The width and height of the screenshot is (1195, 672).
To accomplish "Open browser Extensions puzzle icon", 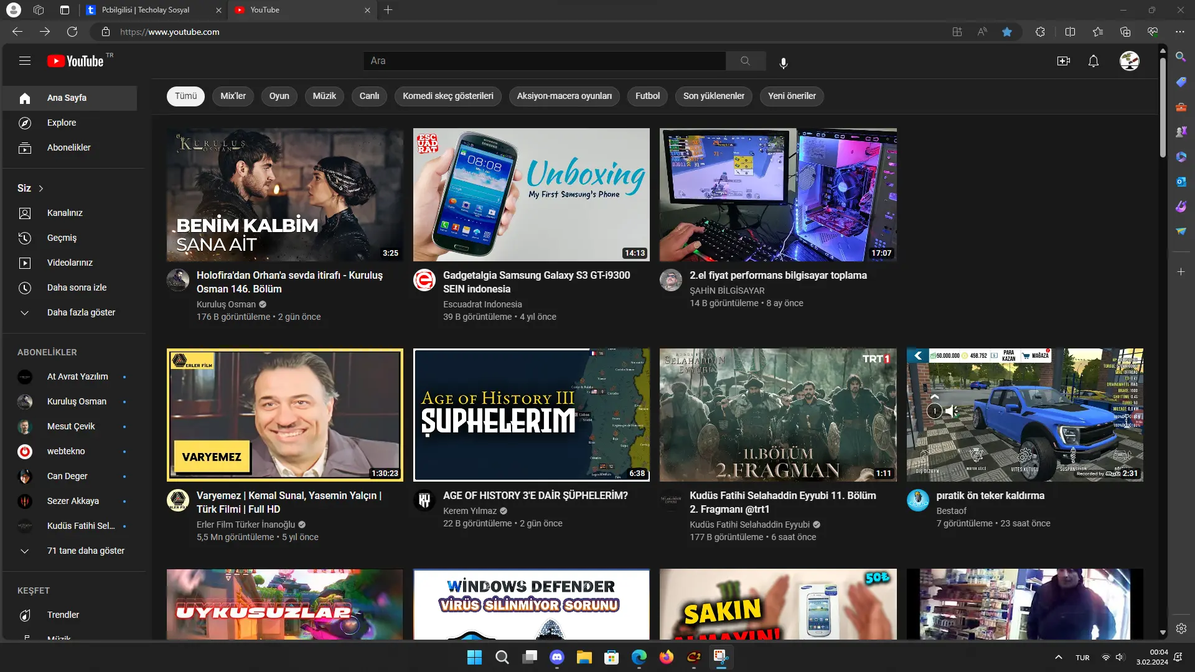I will (1040, 32).
